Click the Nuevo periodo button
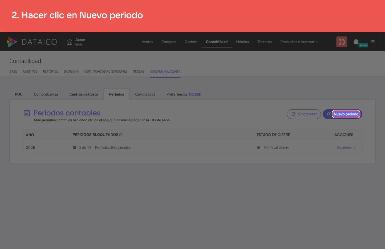385x249 pixels. click(342, 114)
